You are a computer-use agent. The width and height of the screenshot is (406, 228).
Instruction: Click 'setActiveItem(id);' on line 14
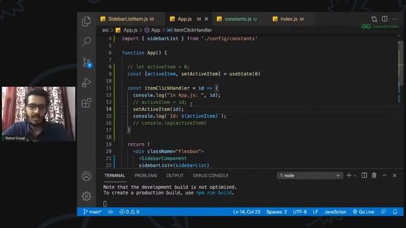pyautogui.click(x=158, y=109)
